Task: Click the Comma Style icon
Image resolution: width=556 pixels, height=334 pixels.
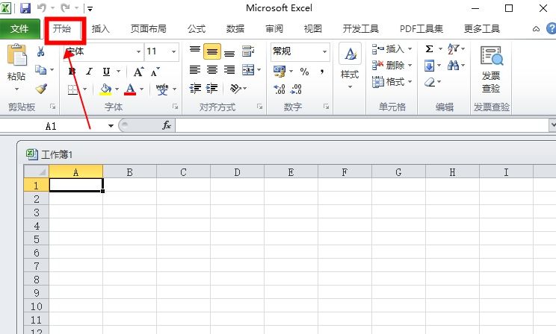Action: pos(322,72)
